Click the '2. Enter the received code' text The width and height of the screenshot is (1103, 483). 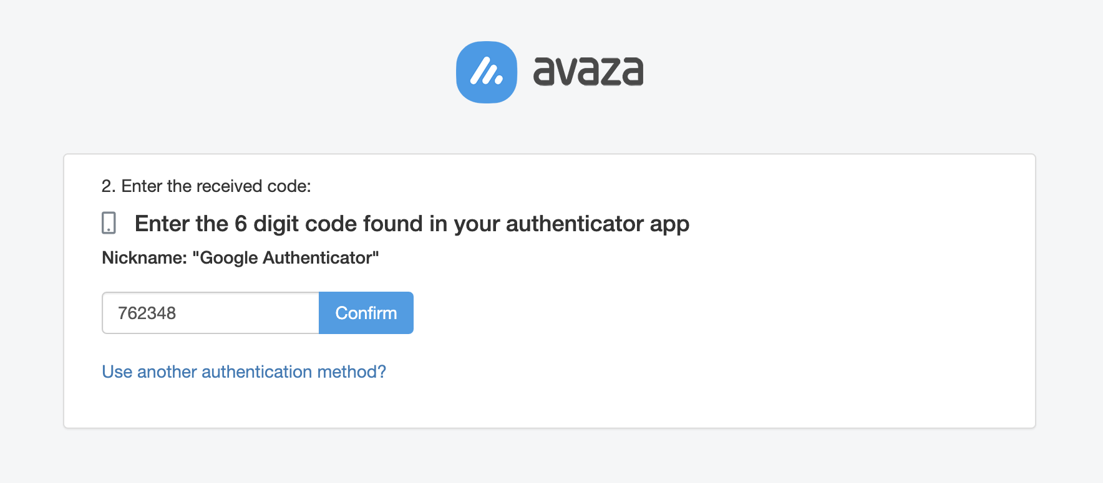[x=206, y=186]
